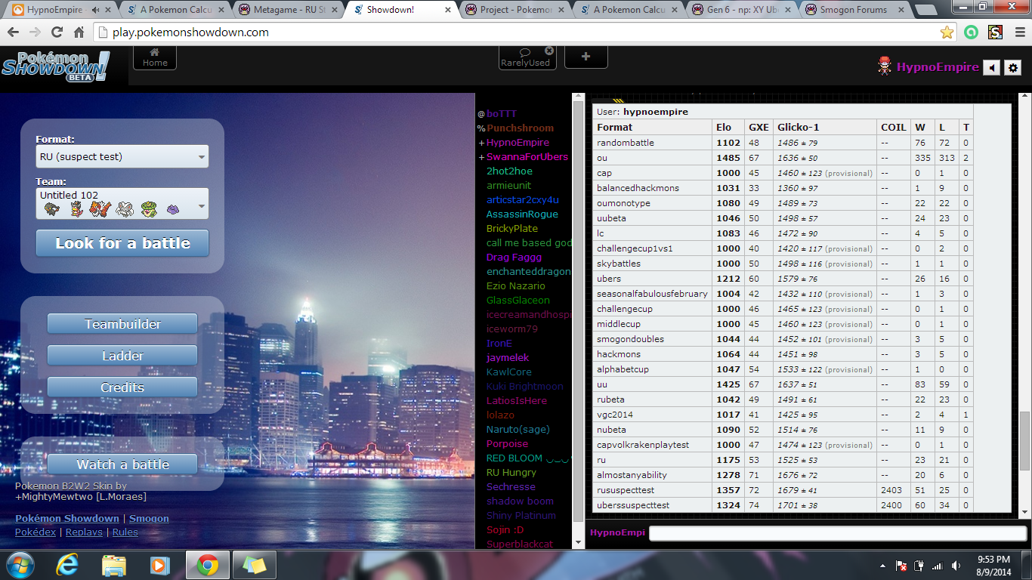Toggle sound with the speaker icon
Image resolution: width=1032 pixels, height=580 pixels.
[x=991, y=67]
